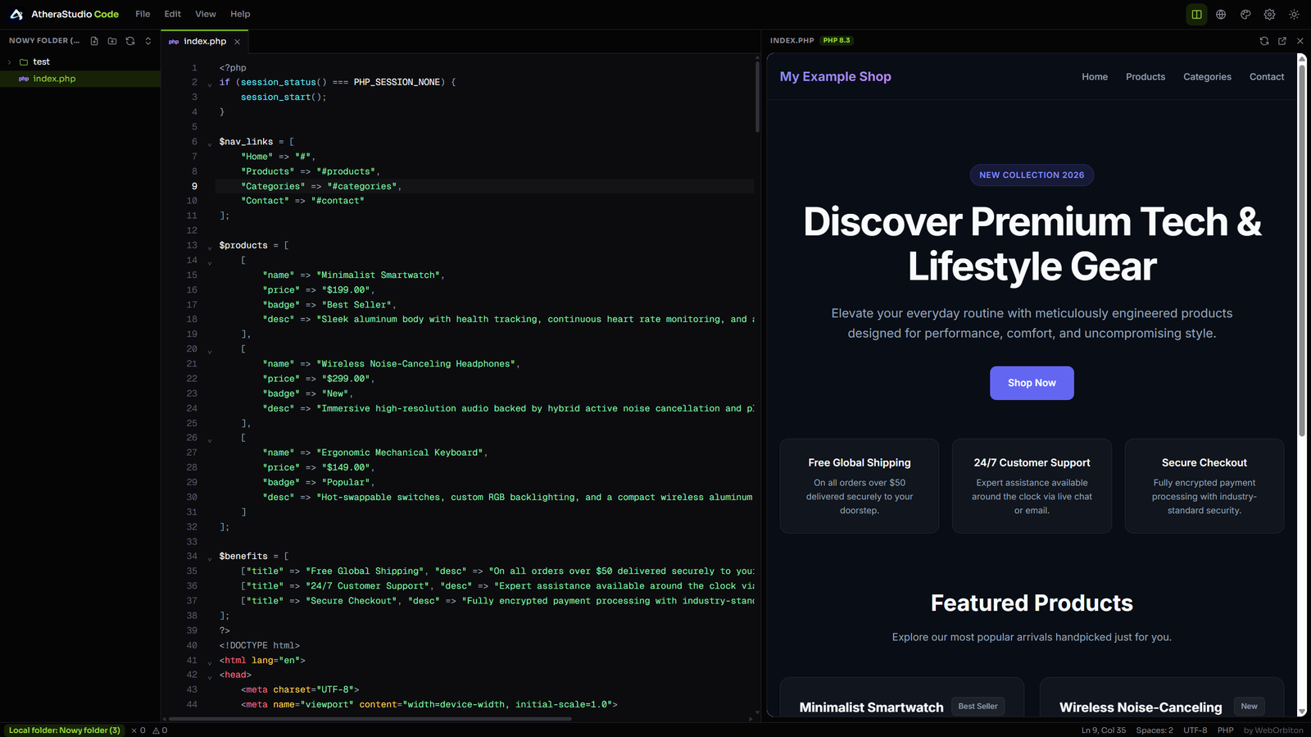Open the Help menu
This screenshot has height=737, width=1311.
pos(240,14)
